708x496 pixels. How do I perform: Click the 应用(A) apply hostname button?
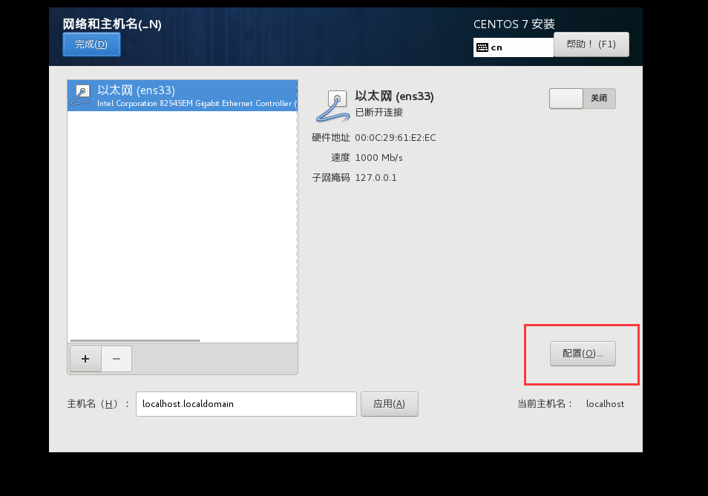coord(389,404)
